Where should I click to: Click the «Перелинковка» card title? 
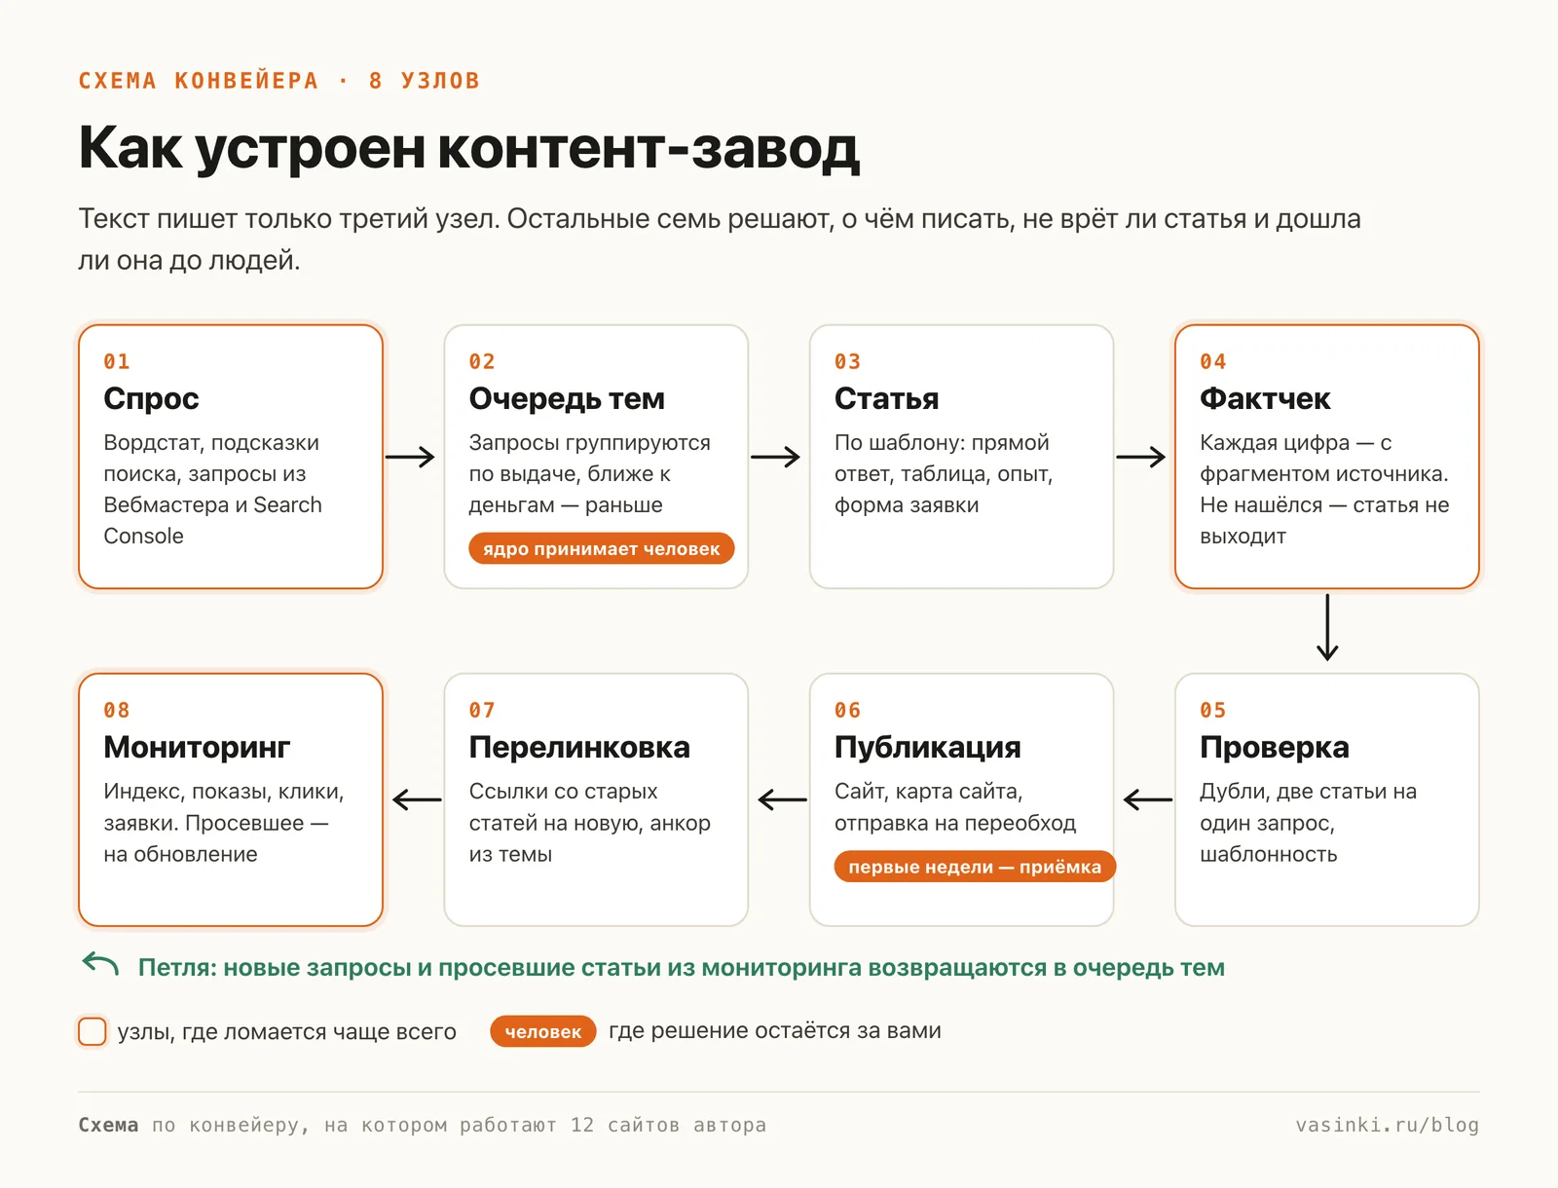click(x=579, y=747)
